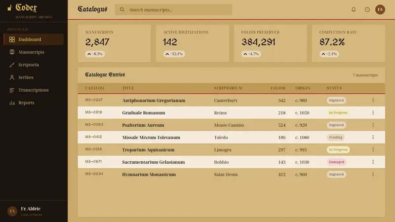The height and width of the screenshot is (222, 395).
Task: Click the +8.3% trend badge
Action: (x=95, y=54)
